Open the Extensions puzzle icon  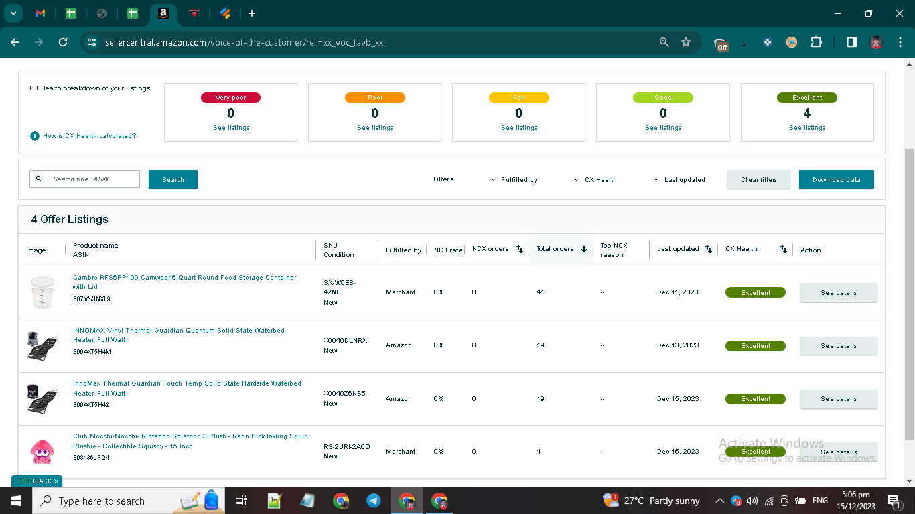816,42
